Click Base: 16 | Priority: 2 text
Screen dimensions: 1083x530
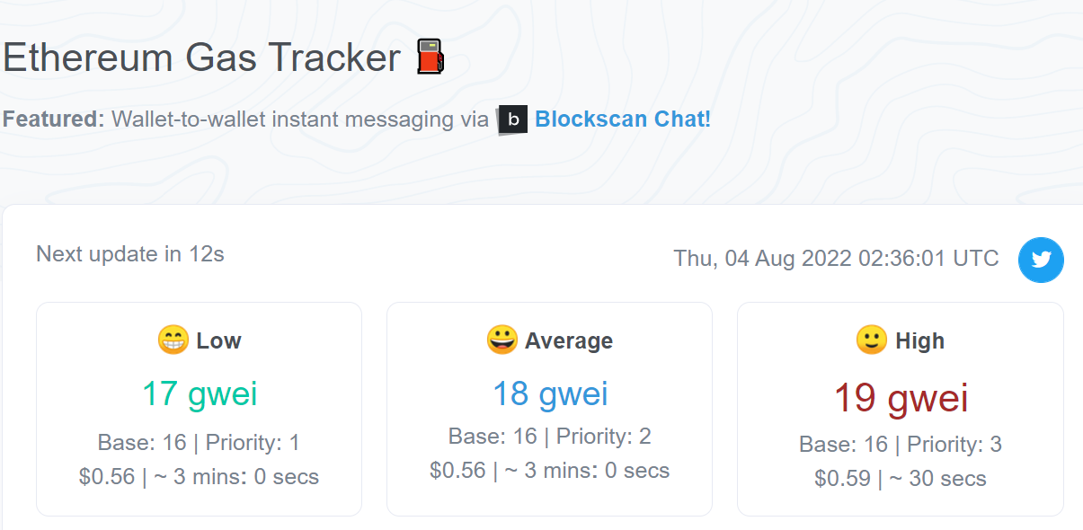(x=550, y=437)
